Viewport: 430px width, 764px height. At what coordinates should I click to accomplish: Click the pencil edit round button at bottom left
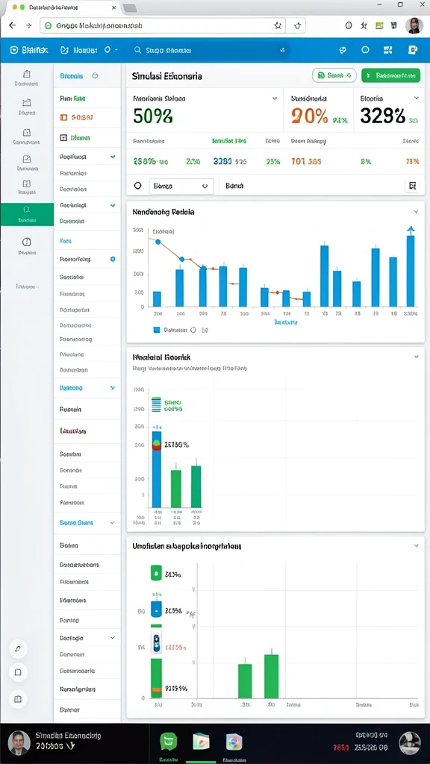[18, 649]
